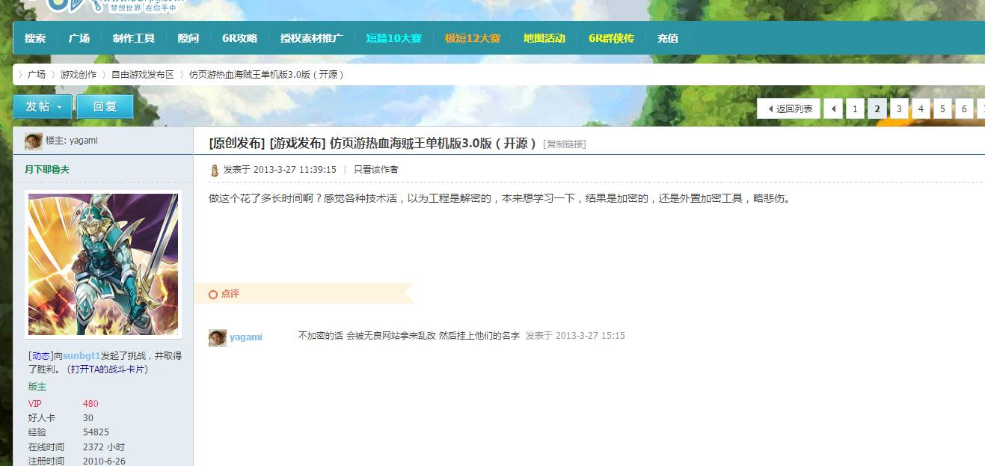Click 打开TA的战斗卡片 link
The width and height of the screenshot is (985, 466).
pos(108,370)
